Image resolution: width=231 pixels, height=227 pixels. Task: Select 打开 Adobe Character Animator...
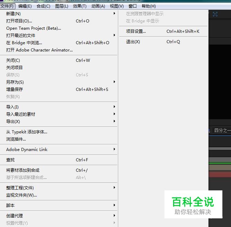coord(59,50)
